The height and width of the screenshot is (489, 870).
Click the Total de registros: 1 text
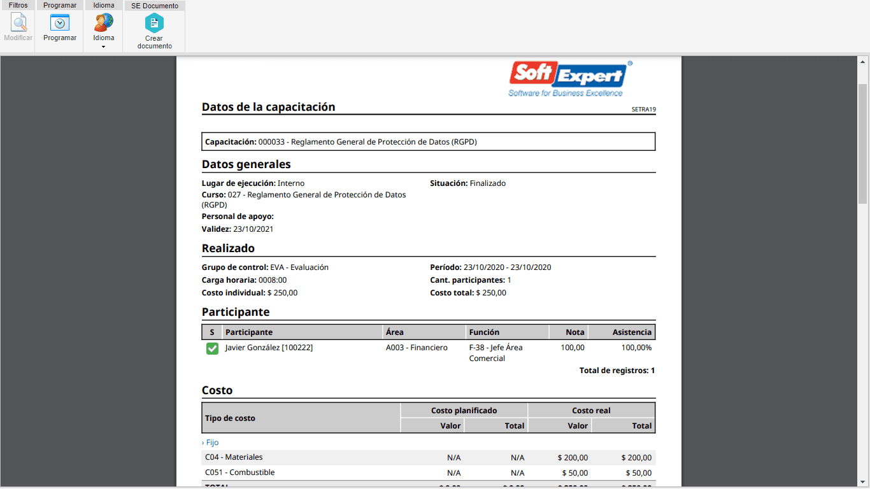click(617, 371)
